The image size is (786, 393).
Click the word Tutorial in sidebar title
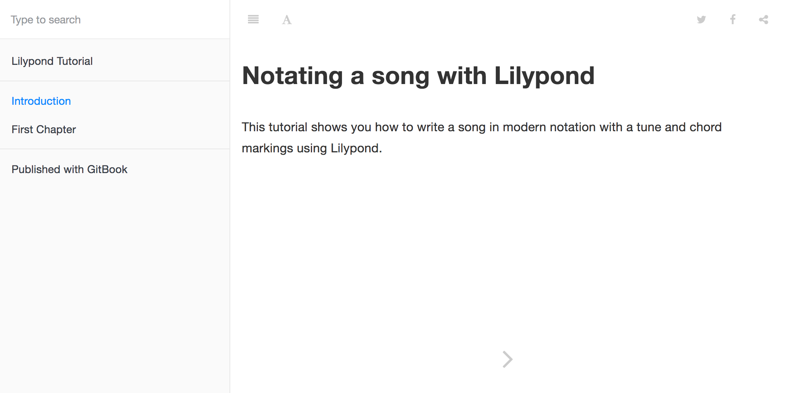click(x=75, y=61)
